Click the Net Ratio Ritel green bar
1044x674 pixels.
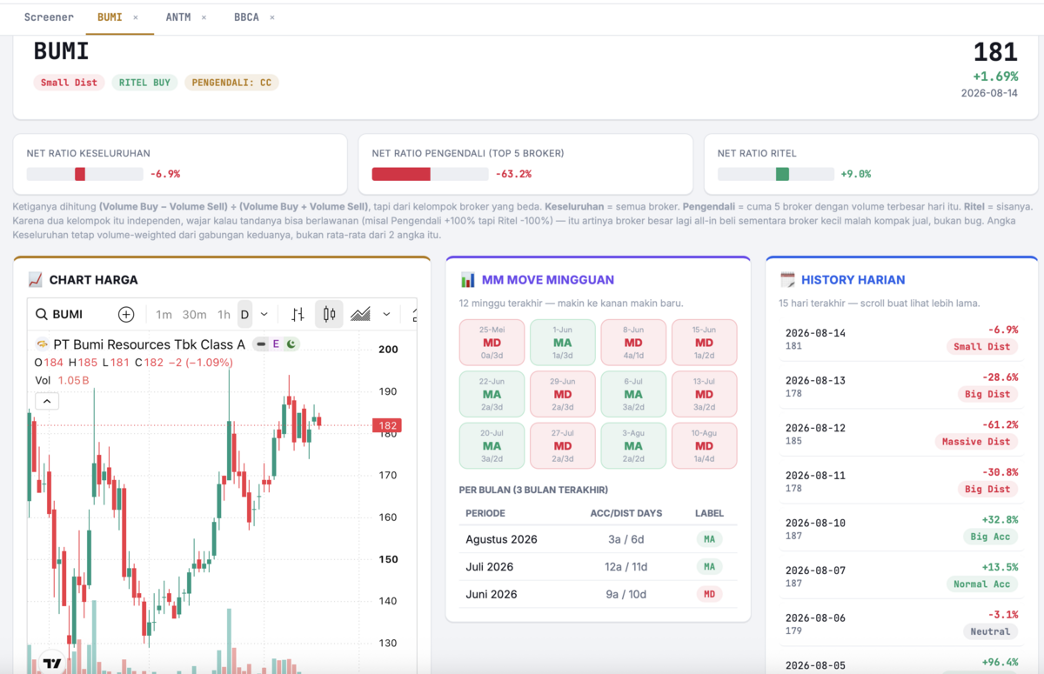coord(782,174)
